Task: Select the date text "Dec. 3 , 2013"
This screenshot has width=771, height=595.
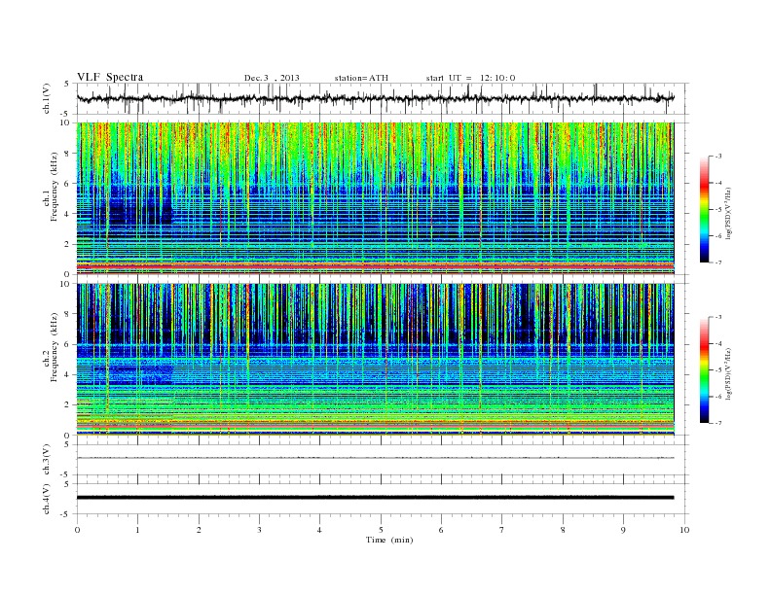Action: (272, 78)
